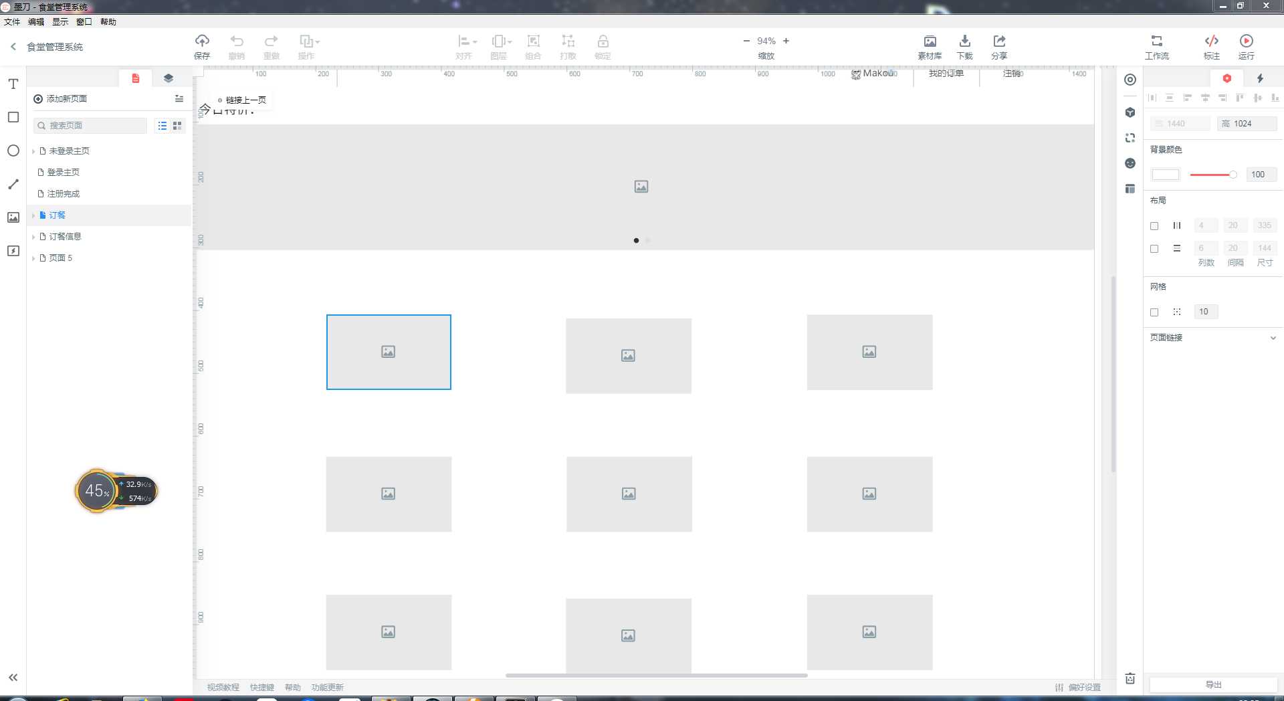This screenshot has height=701, width=1284.
Task: Open the built-in components target icon
Action: [x=1130, y=80]
